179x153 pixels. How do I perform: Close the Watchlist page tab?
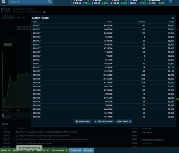click(x=48, y=150)
